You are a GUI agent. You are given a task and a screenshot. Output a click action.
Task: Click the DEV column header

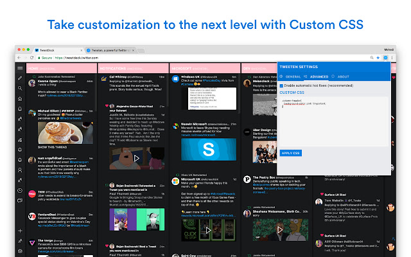pyautogui.click(x=259, y=69)
